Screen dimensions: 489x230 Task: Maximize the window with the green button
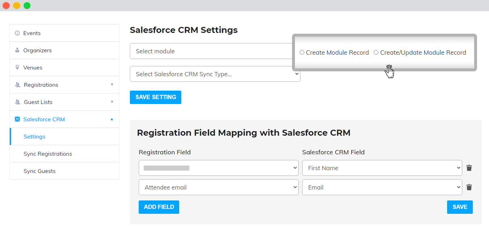coord(27,5)
